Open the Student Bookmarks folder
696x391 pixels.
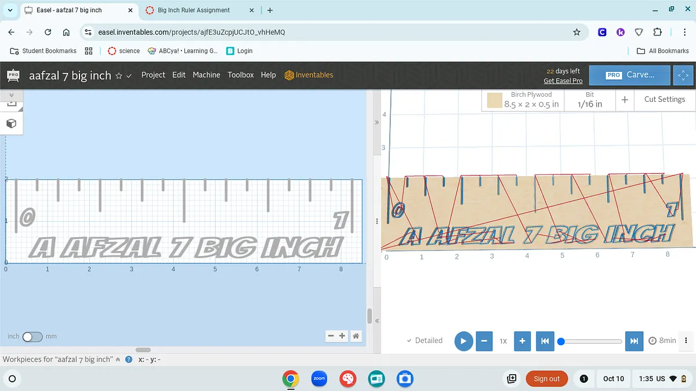(43, 51)
